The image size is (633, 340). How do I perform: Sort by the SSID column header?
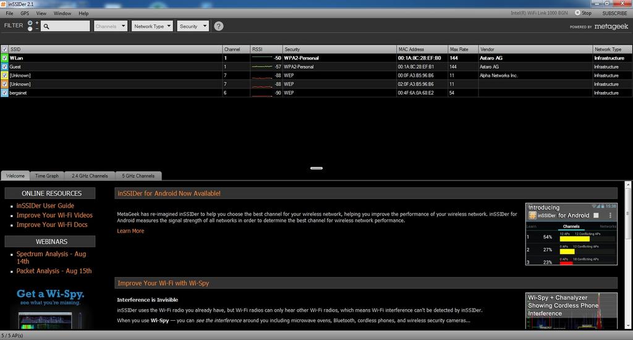point(115,49)
